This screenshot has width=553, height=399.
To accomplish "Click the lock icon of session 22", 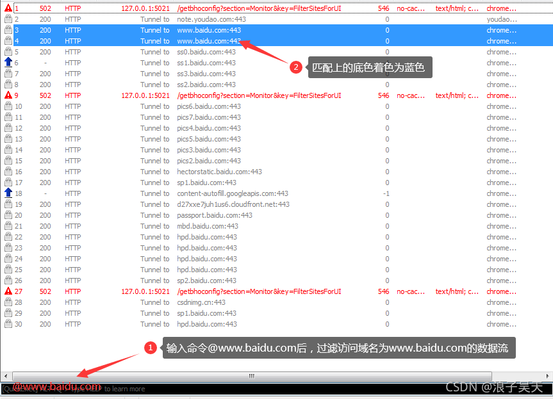I will coord(8,237).
